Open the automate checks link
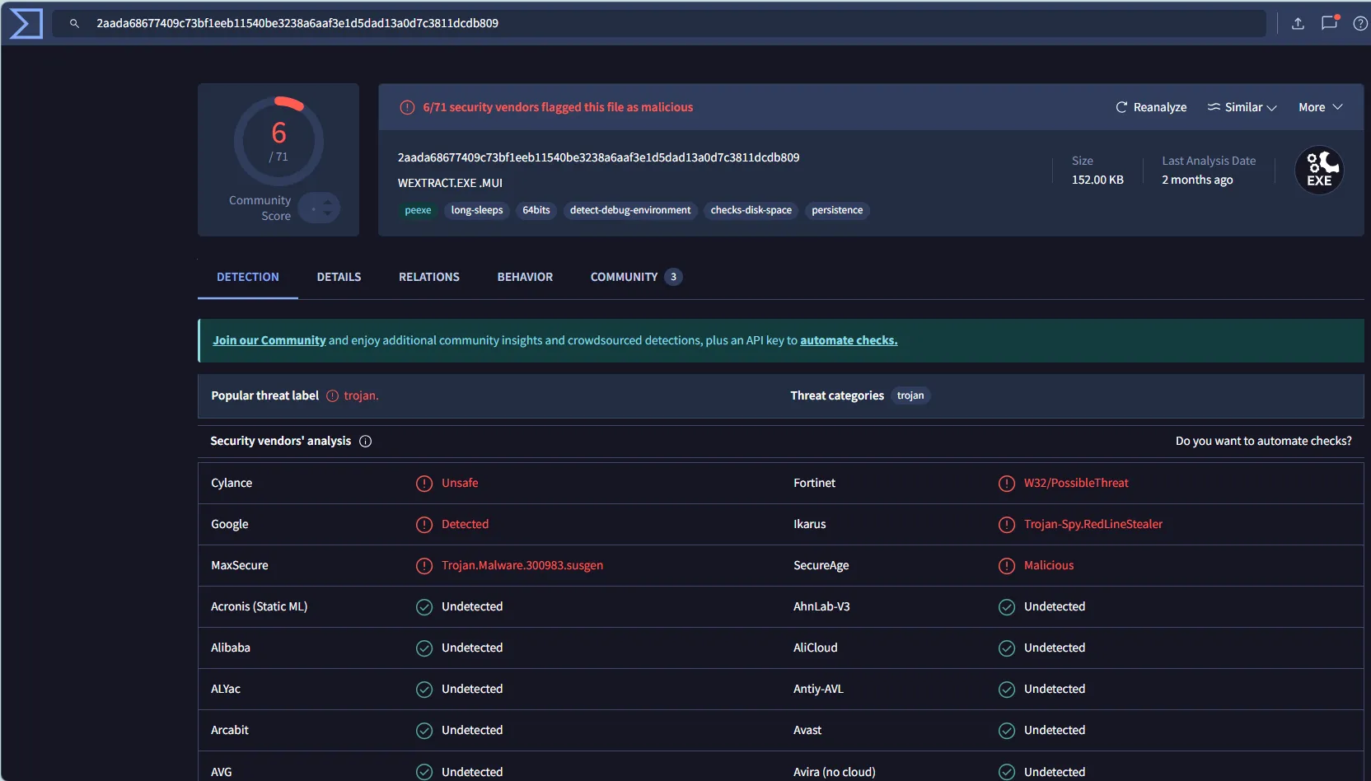 click(x=849, y=340)
